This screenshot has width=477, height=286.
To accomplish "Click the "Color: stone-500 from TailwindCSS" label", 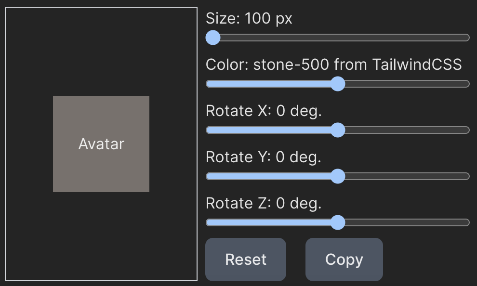I will pos(333,65).
